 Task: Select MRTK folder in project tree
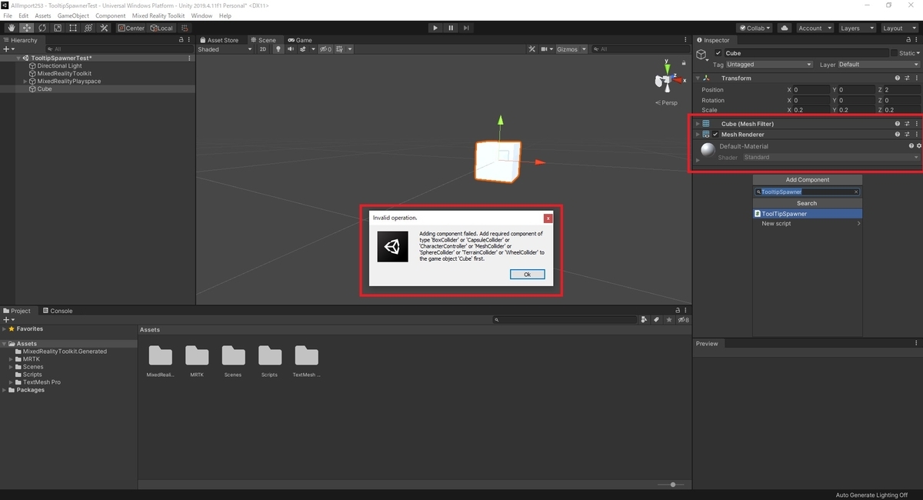pos(31,359)
